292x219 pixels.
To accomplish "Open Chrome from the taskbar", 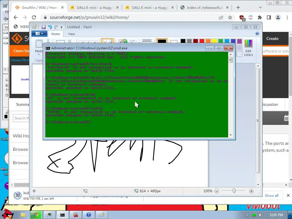I will (x=36, y=215).
